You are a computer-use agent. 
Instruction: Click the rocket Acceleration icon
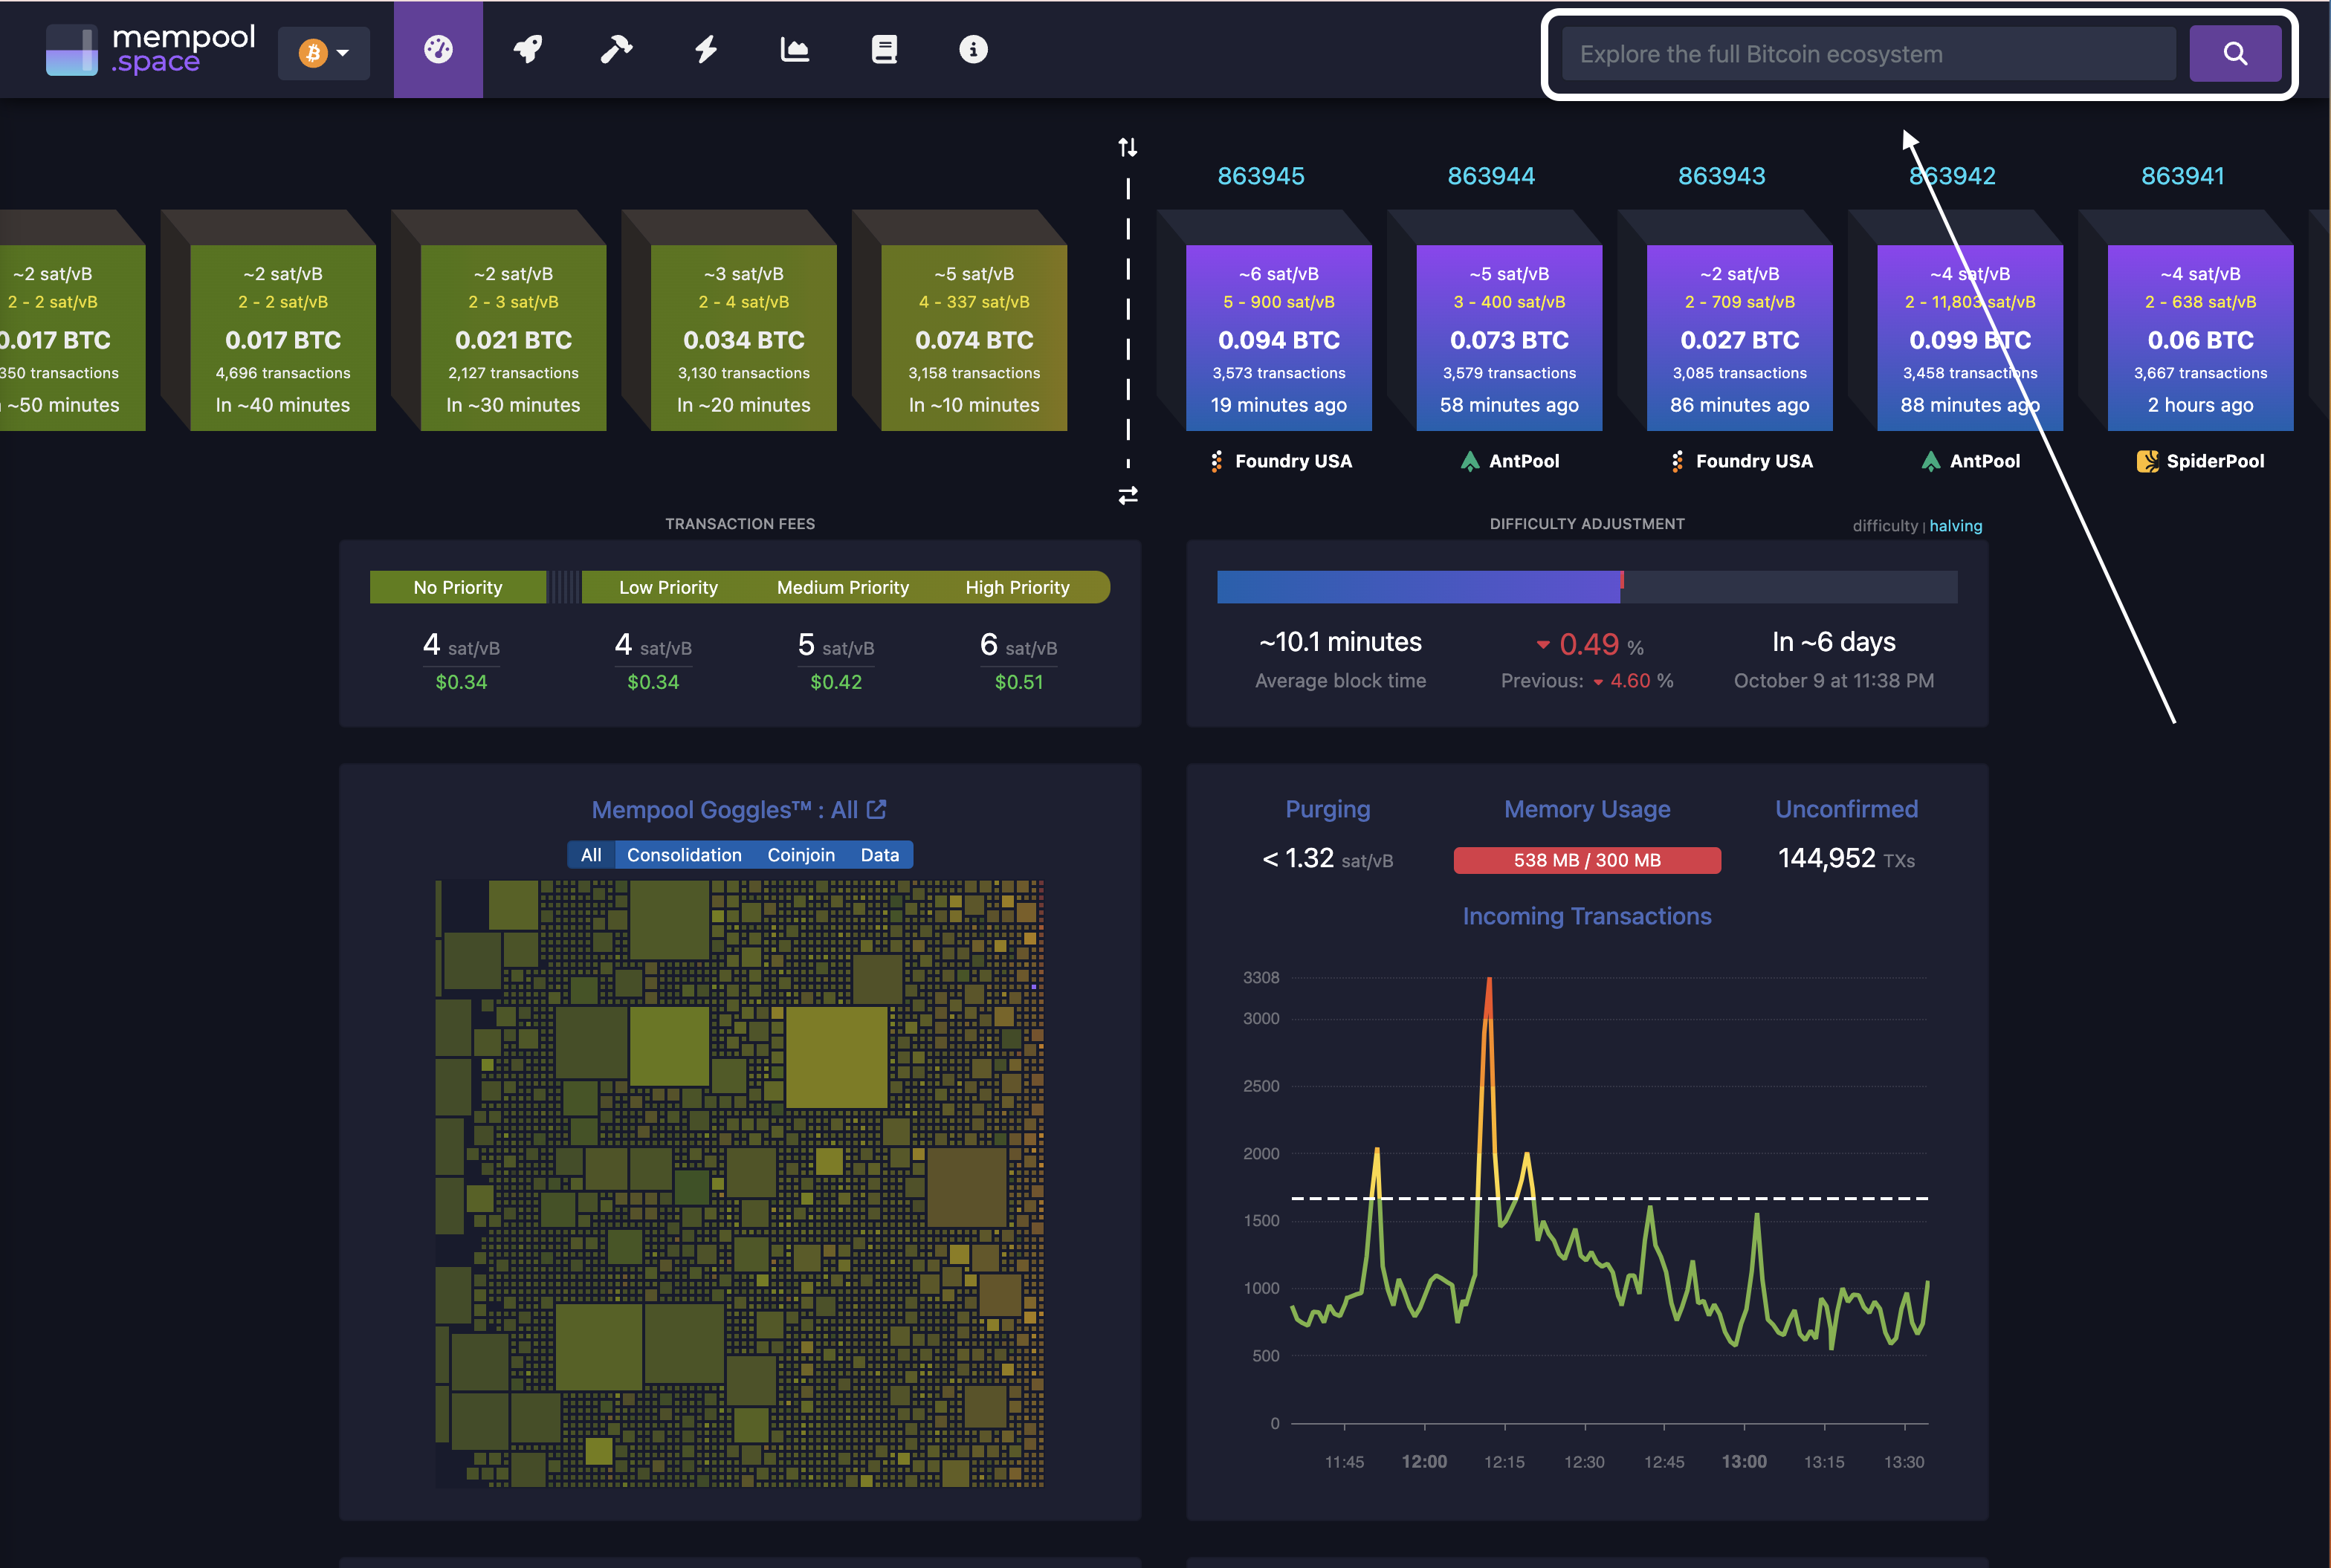528,49
